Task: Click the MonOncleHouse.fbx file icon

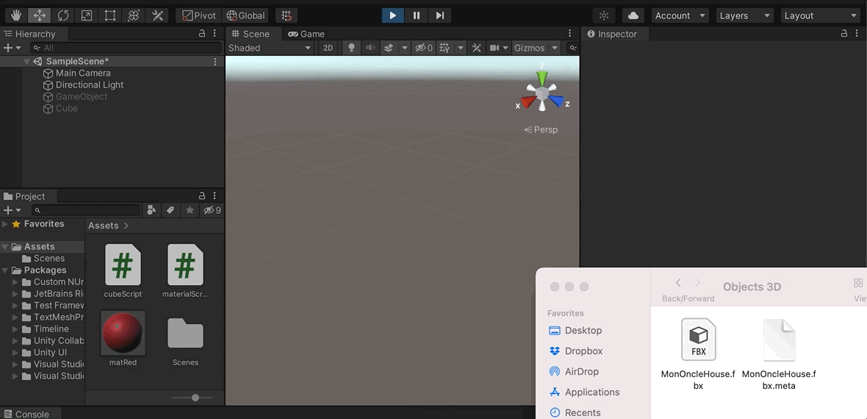Action: tap(698, 340)
